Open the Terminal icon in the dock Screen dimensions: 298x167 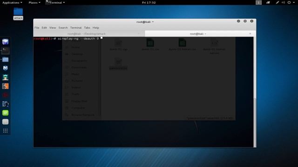[x=5, y=51]
